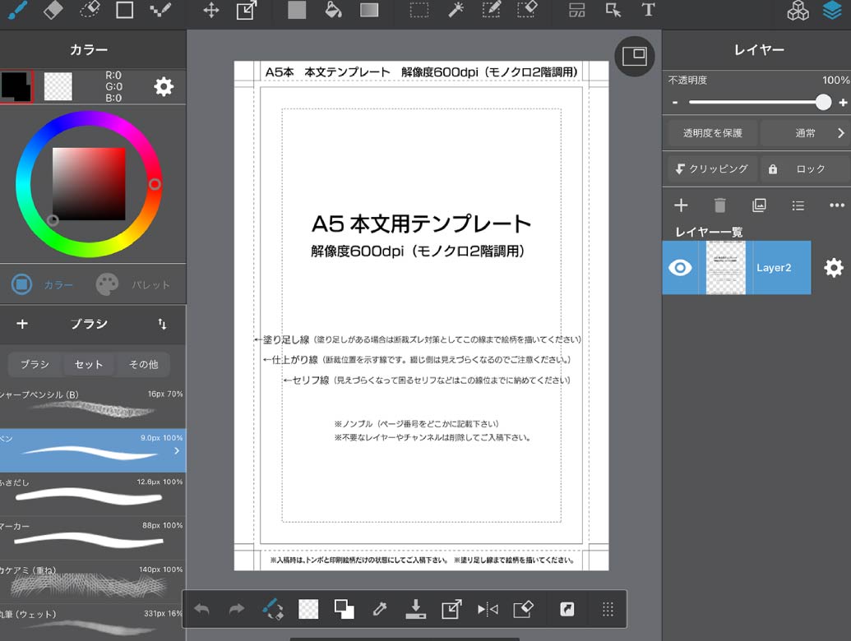Switch to the その他 brush tab
This screenshot has height=641, width=851.
point(143,364)
